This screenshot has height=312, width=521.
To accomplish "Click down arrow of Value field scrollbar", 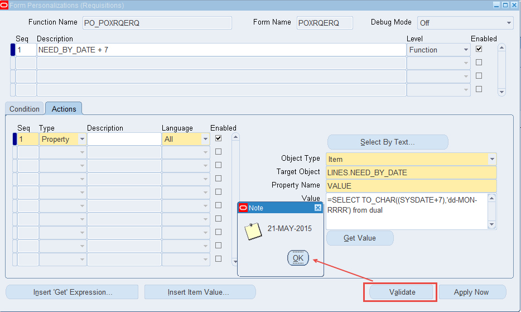I will [x=492, y=224].
